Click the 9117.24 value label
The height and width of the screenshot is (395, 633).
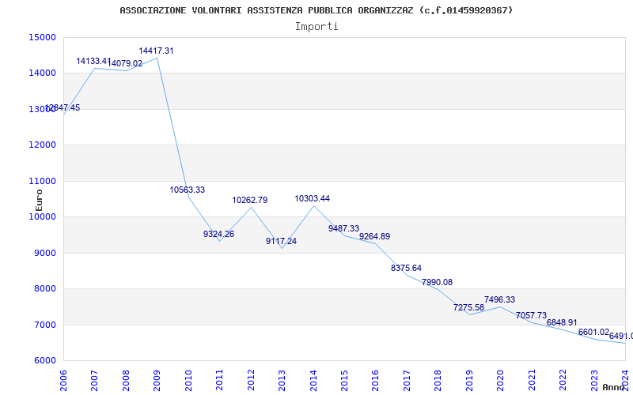282,242
